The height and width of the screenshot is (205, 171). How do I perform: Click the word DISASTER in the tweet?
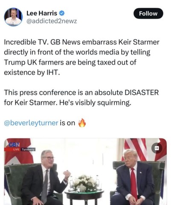pos(142,93)
